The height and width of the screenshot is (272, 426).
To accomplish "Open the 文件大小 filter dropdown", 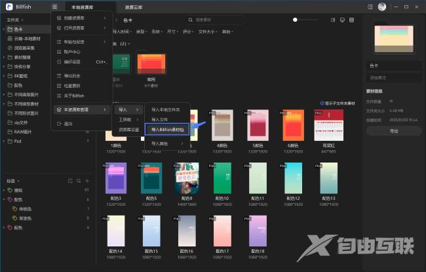I will click(x=208, y=32).
